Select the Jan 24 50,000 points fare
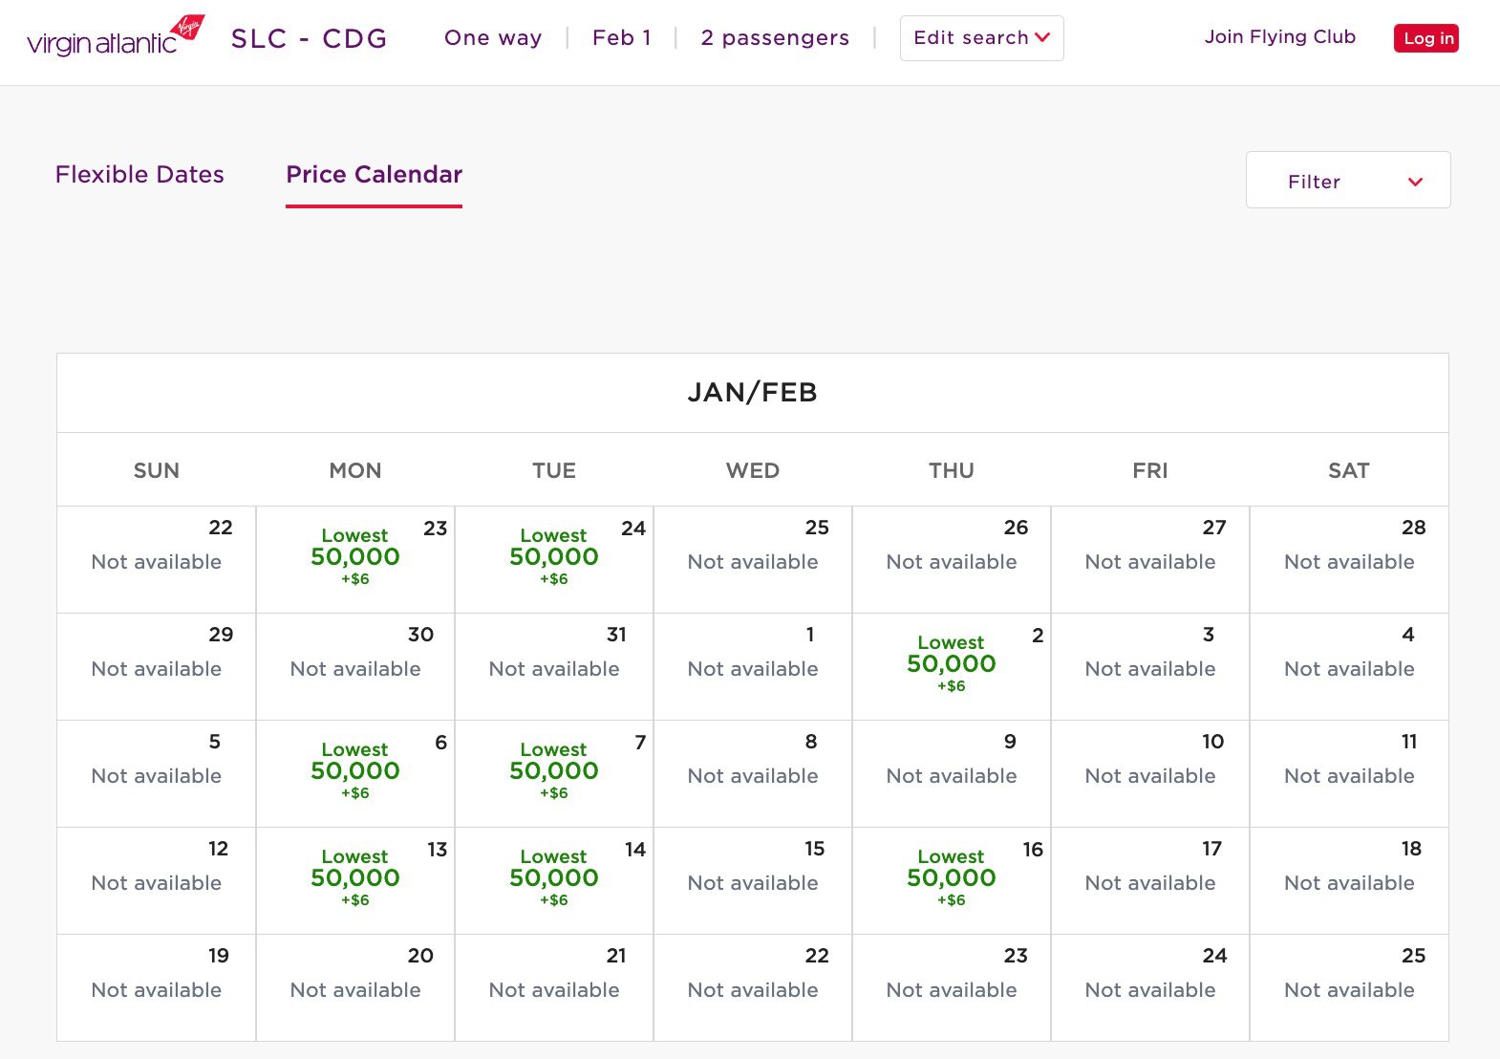This screenshot has height=1059, width=1500. (x=553, y=558)
